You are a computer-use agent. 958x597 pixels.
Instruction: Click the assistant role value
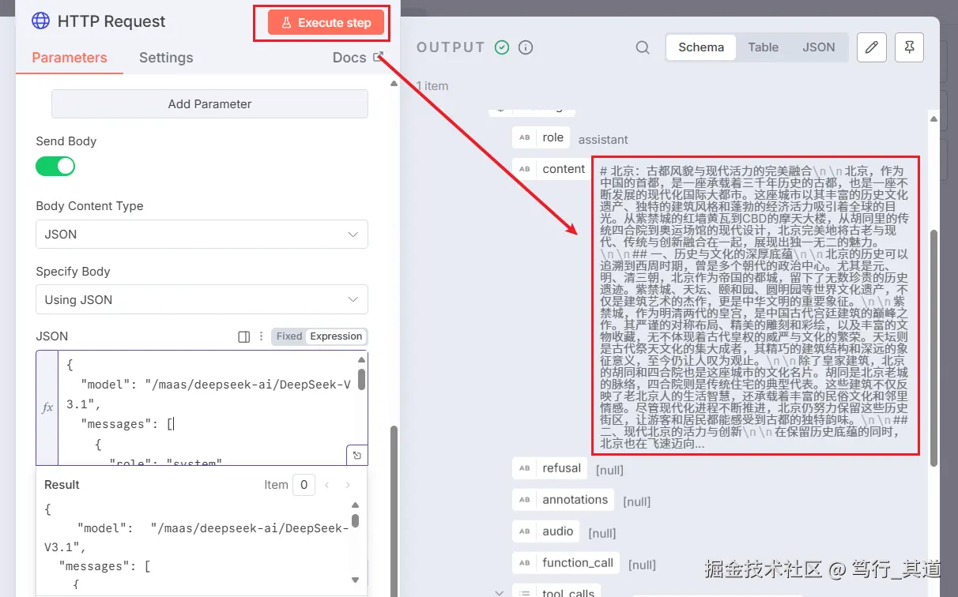click(603, 140)
